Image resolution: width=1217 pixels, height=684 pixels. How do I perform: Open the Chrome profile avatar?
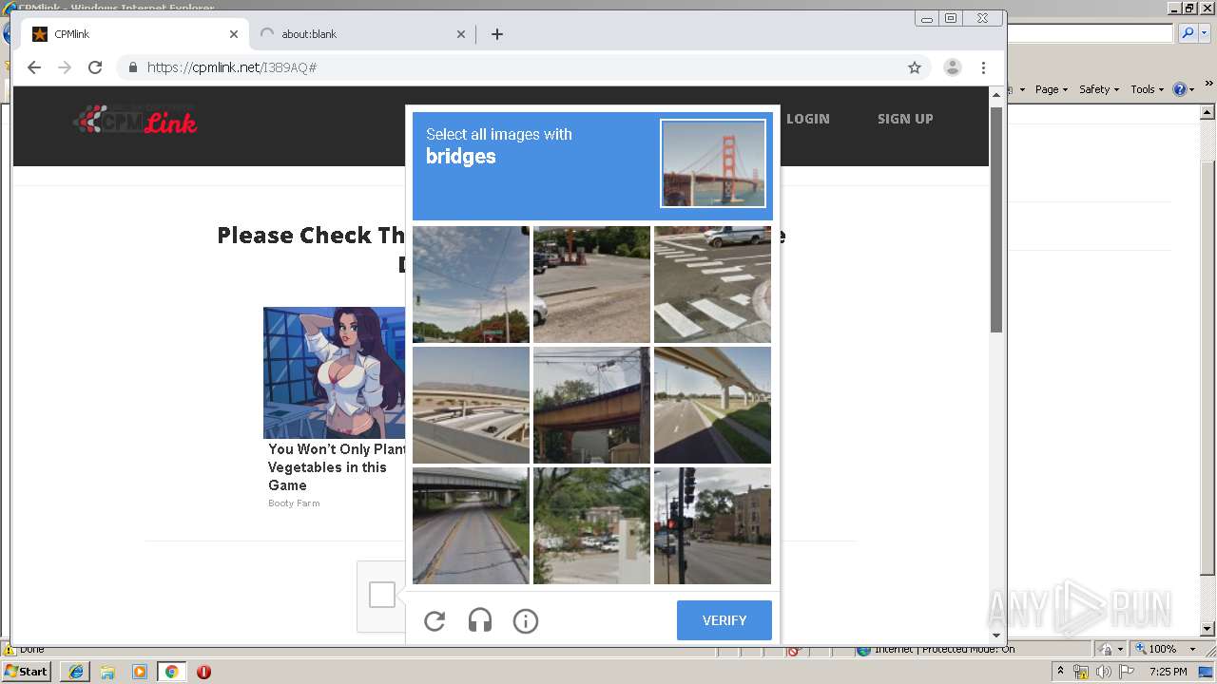tap(952, 67)
